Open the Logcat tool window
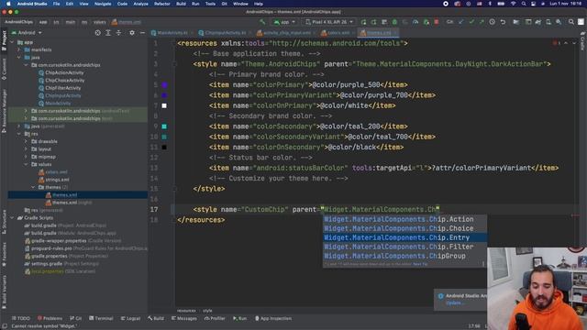Screen dimensions: 587x330 (x=130, y=318)
